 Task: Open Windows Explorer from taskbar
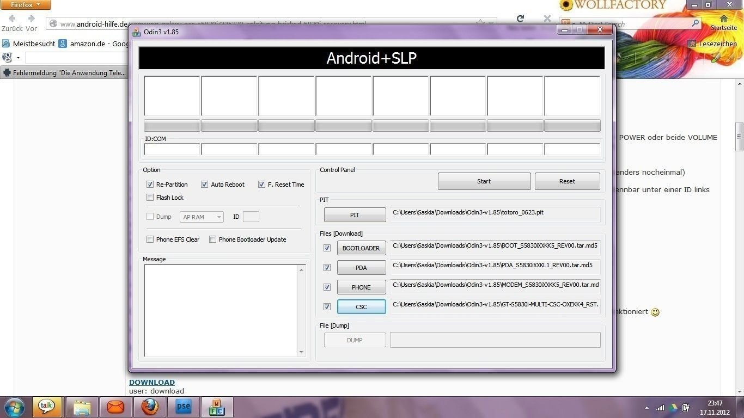coord(82,407)
